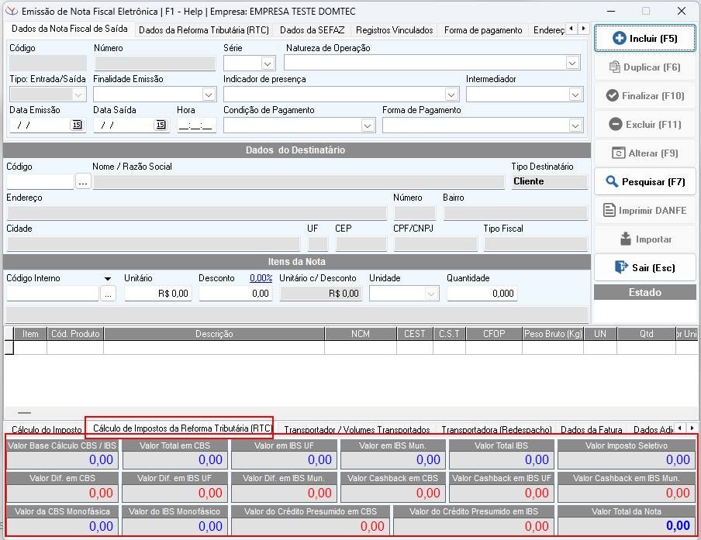Image resolution: width=701 pixels, height=540 pixels.
Task: Click the Quantidade input field
Action: click(482, 294)
